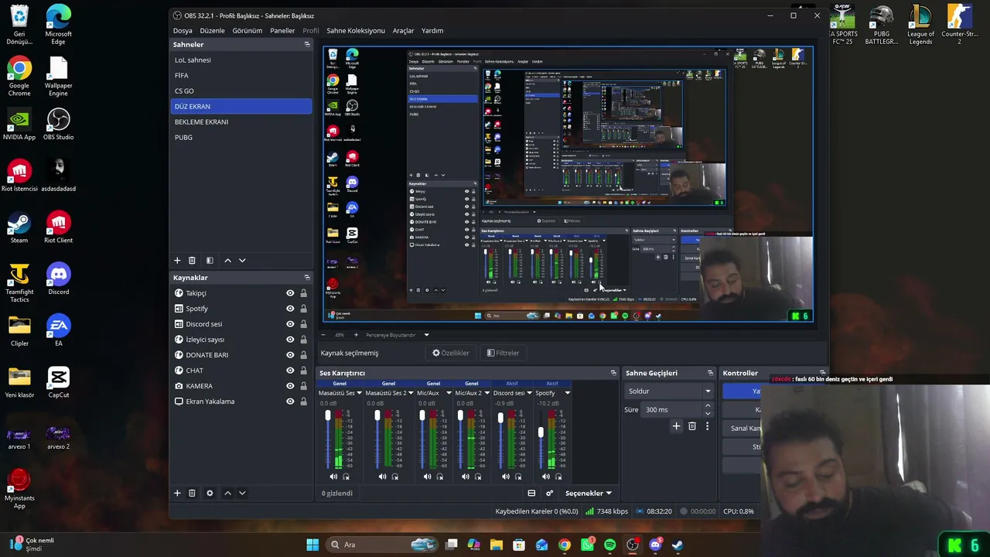990x557 pixels.
Task: Open the Dosya menu
Action: (x=183, y=31)
